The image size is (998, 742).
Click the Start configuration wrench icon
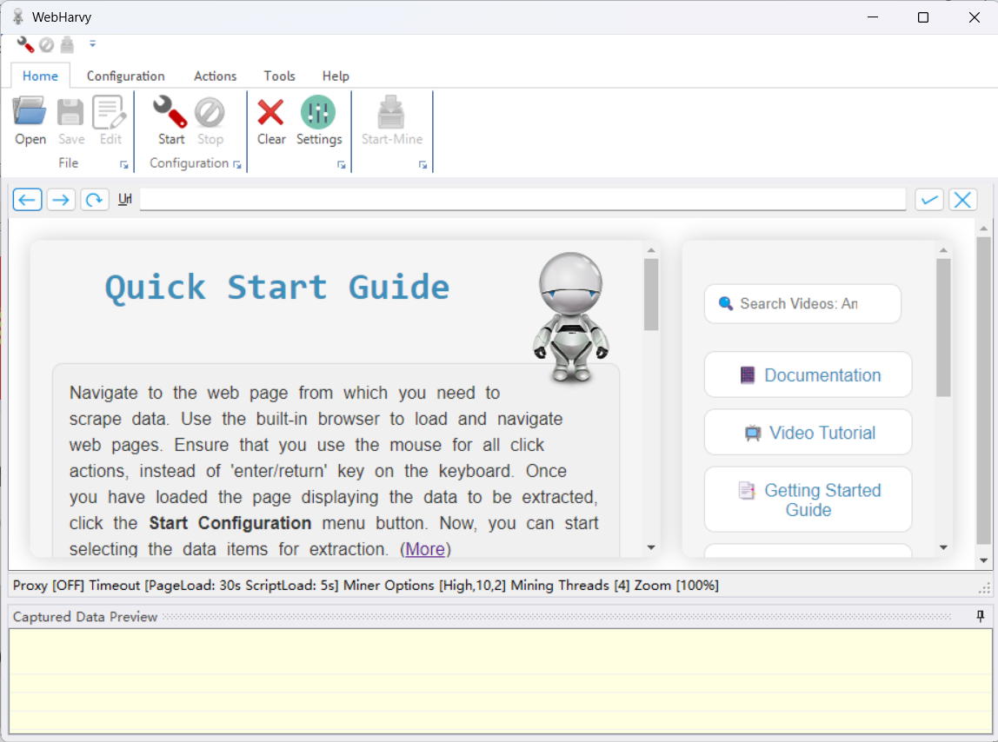170,113
